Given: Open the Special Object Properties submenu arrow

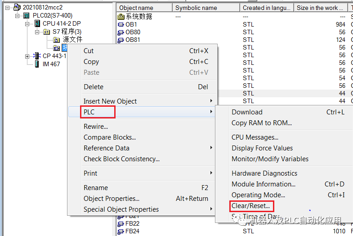Looking at the screenshot, I should [211, 209].
